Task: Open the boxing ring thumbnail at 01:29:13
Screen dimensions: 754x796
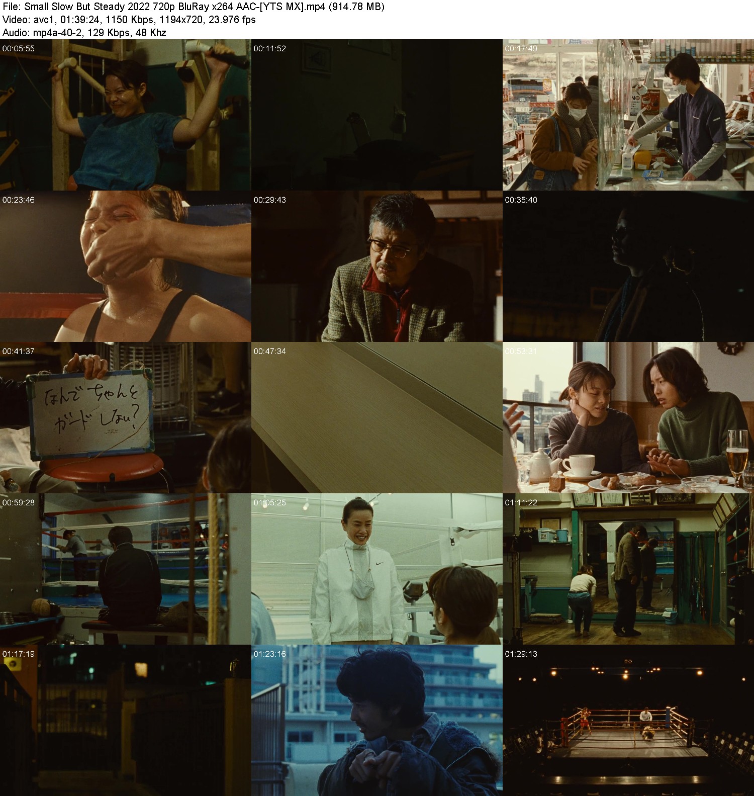Action: (628, 720)
